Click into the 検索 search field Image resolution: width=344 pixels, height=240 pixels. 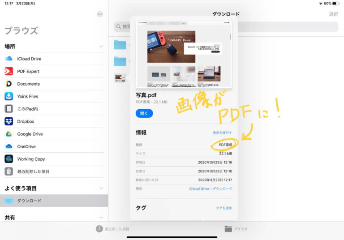[x=226, y=26]
